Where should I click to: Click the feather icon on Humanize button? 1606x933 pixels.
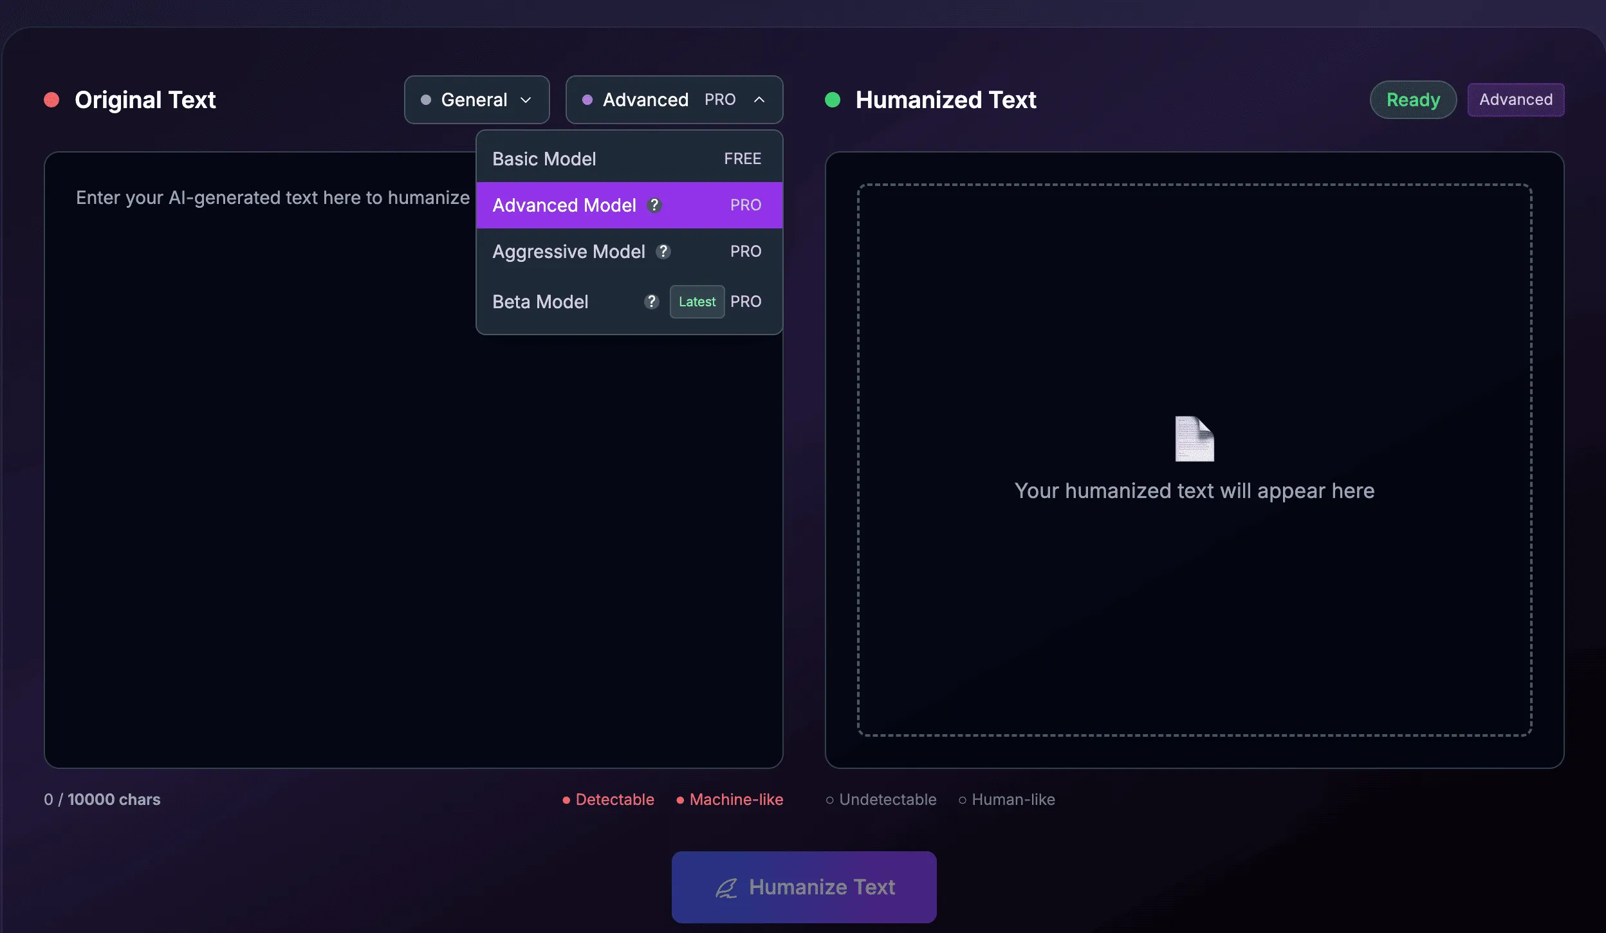[x=726, y=888]
